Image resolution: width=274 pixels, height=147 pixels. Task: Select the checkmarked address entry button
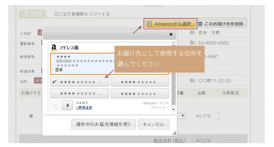79,82
